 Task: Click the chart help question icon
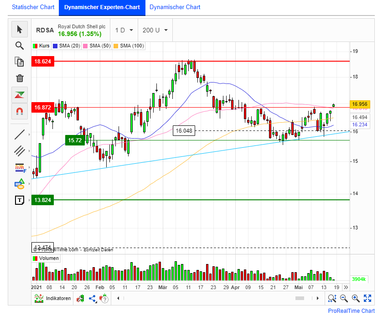(x=104, y=298)
